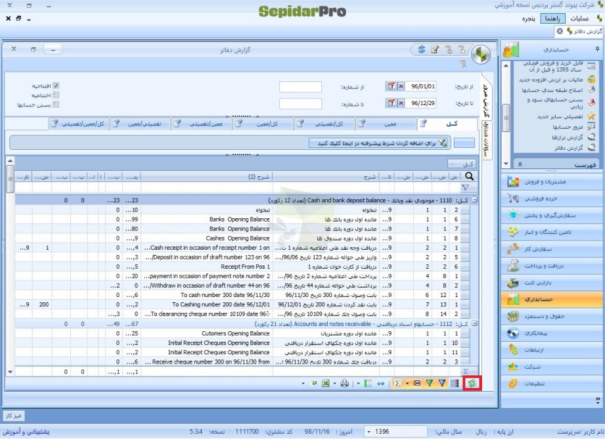Switch to the کل/معین/تفصیلی tab

79,124
